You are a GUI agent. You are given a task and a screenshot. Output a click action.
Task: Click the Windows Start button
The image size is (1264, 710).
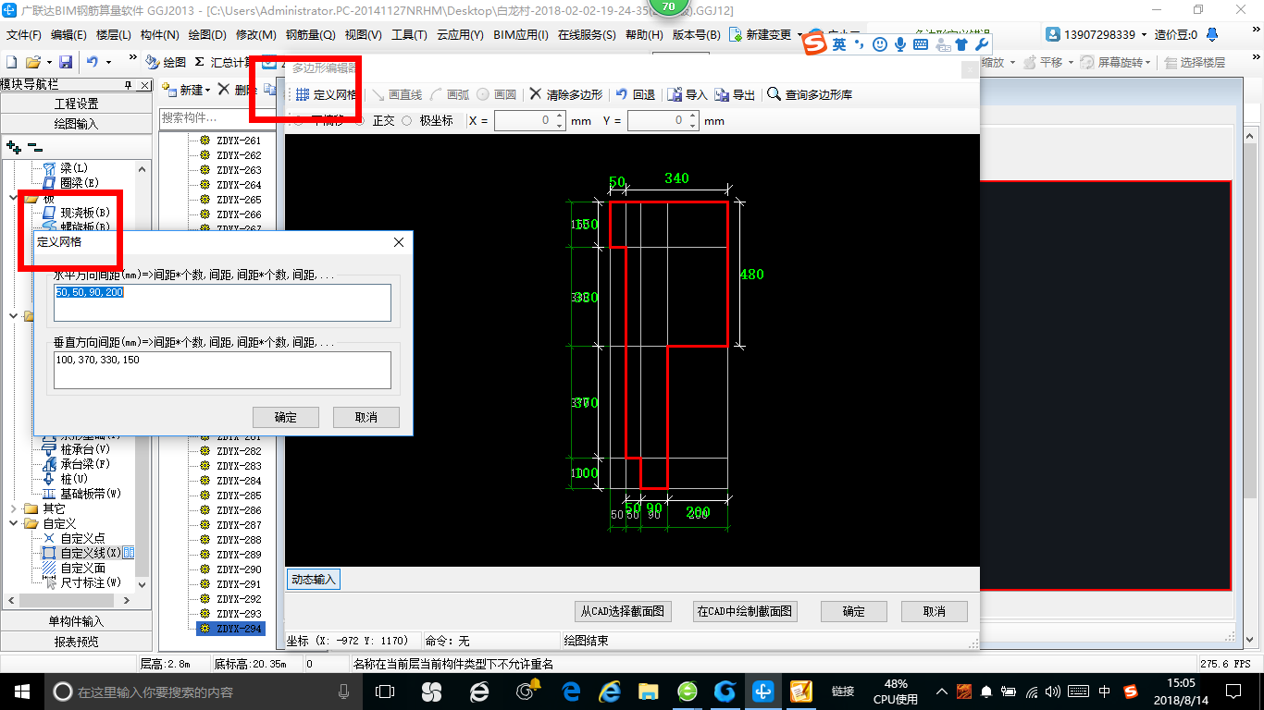[x=20, y=692]
